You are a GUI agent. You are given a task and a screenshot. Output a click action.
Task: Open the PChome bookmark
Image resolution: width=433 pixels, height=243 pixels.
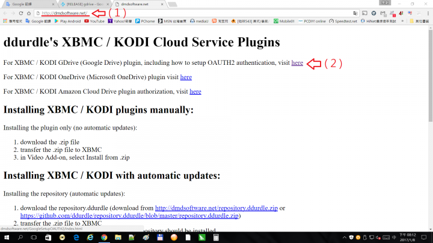(145, 21)
